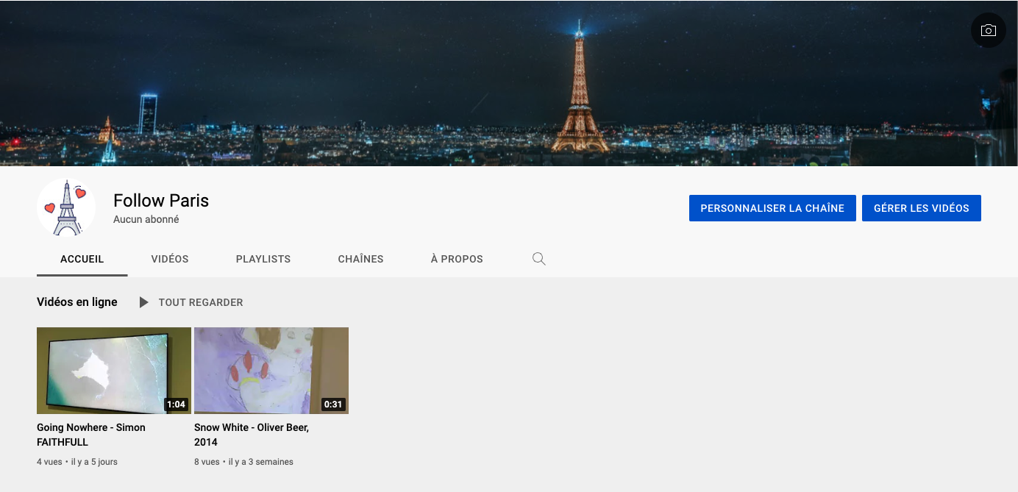This screenshot has height=492, width=1018.
Task: Click Personnaliser la chaîne button
Action: [x=772, y=208]
